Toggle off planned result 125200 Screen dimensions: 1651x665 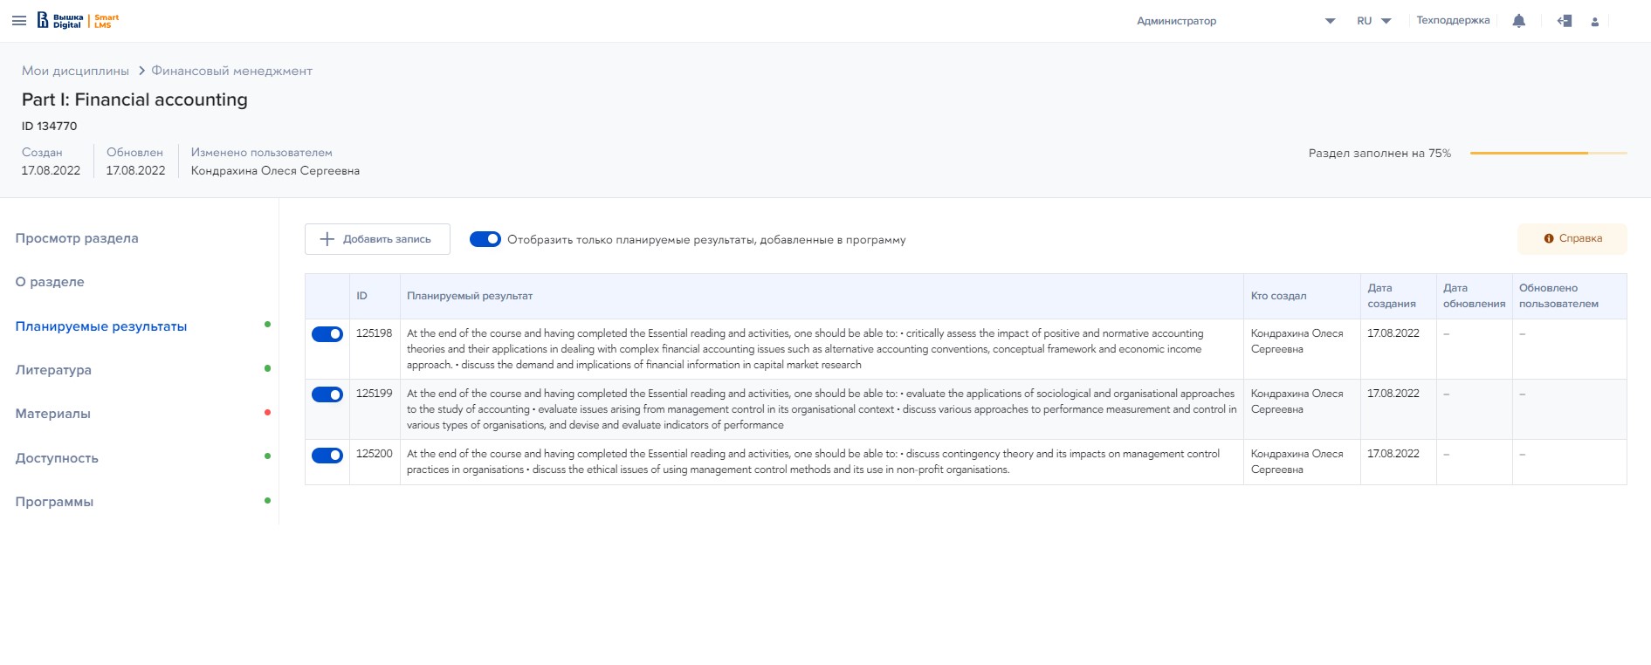[x=327, y=456]
